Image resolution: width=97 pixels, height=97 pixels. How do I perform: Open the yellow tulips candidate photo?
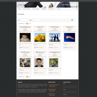pos(40,37)
